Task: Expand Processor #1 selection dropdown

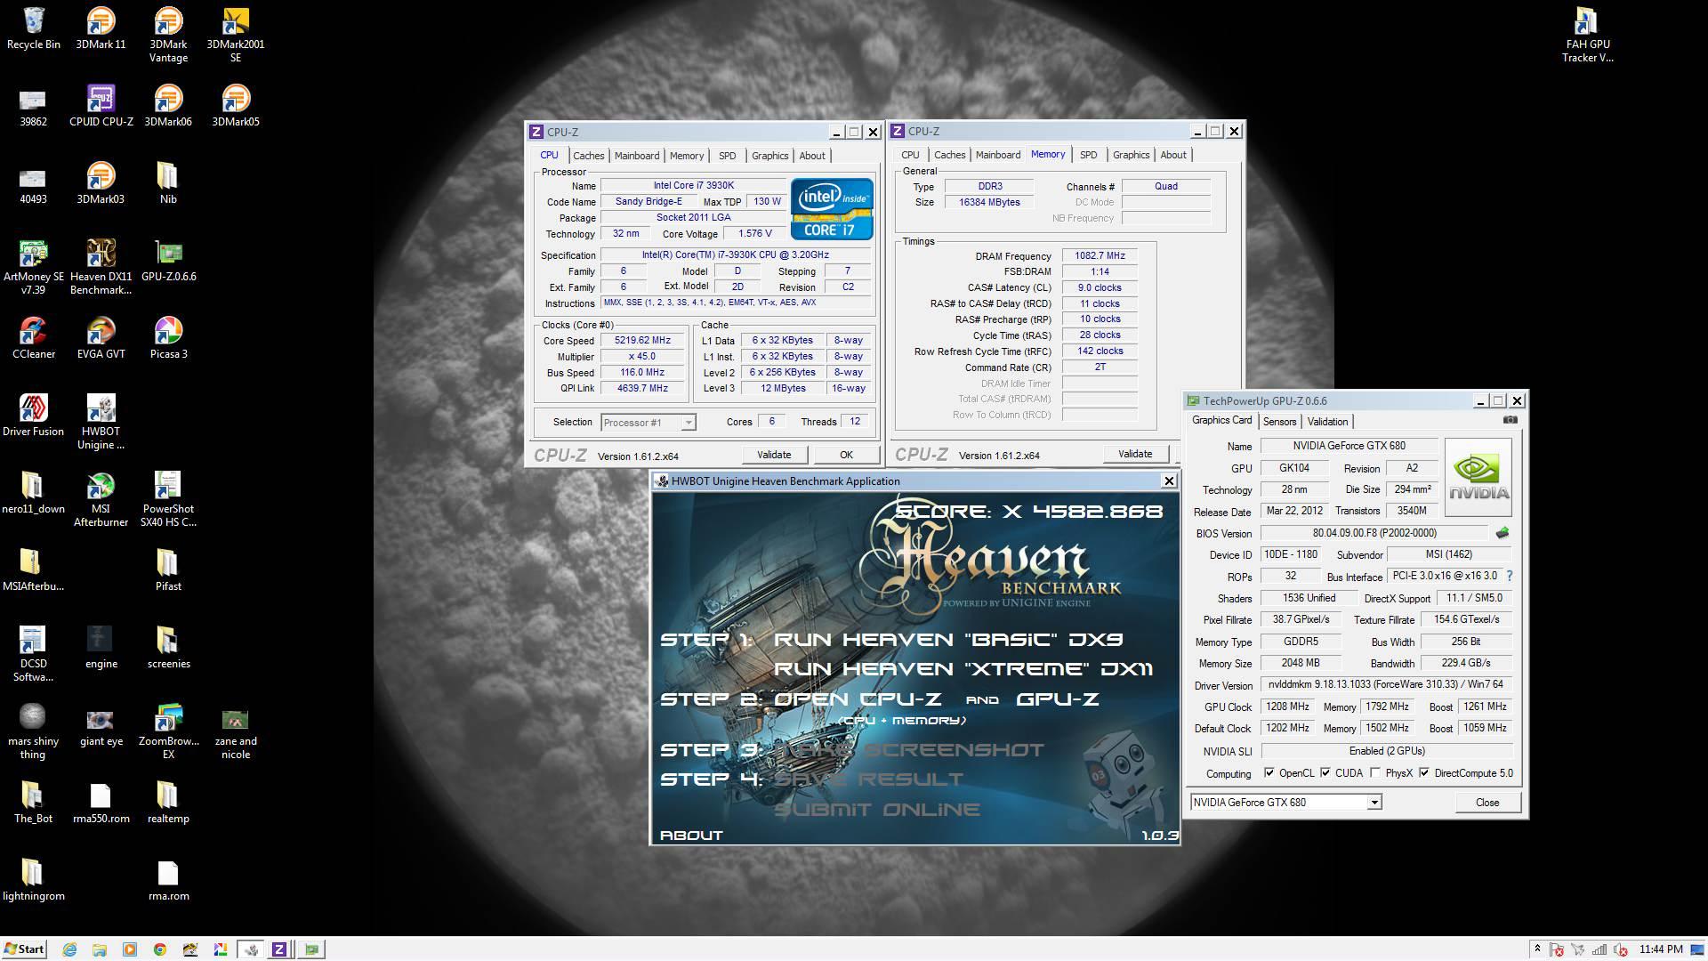Action: click(689, 423)
